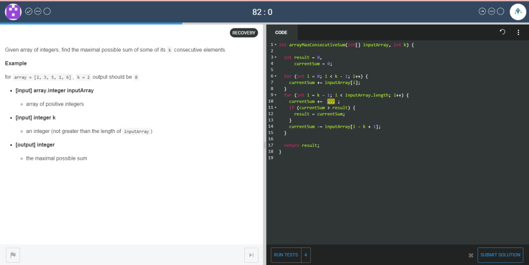This screenshot has width=529, height=265.
Task: Click 'array of positive integers' text
Action: (x=55, y=104)
